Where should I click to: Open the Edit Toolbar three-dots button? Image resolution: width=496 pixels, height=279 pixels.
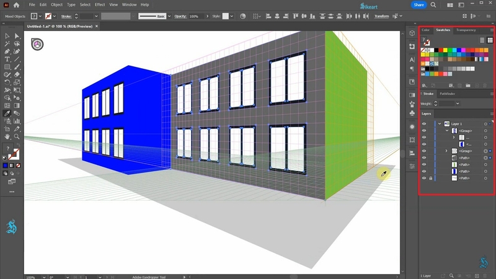(x=12, y=192)
